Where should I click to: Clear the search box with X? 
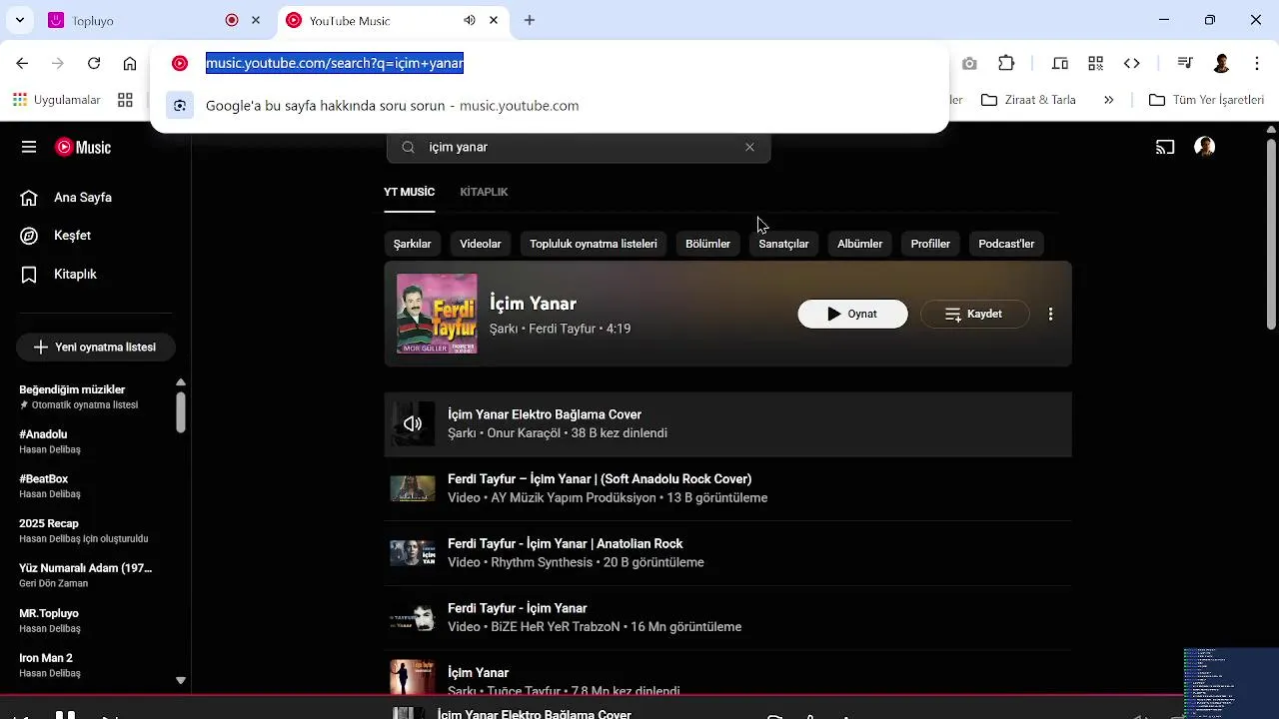749,147
